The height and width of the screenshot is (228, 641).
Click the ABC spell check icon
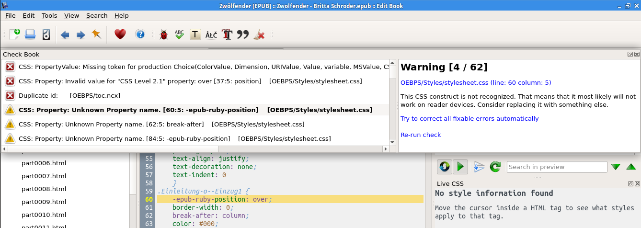tap(179, 34)
